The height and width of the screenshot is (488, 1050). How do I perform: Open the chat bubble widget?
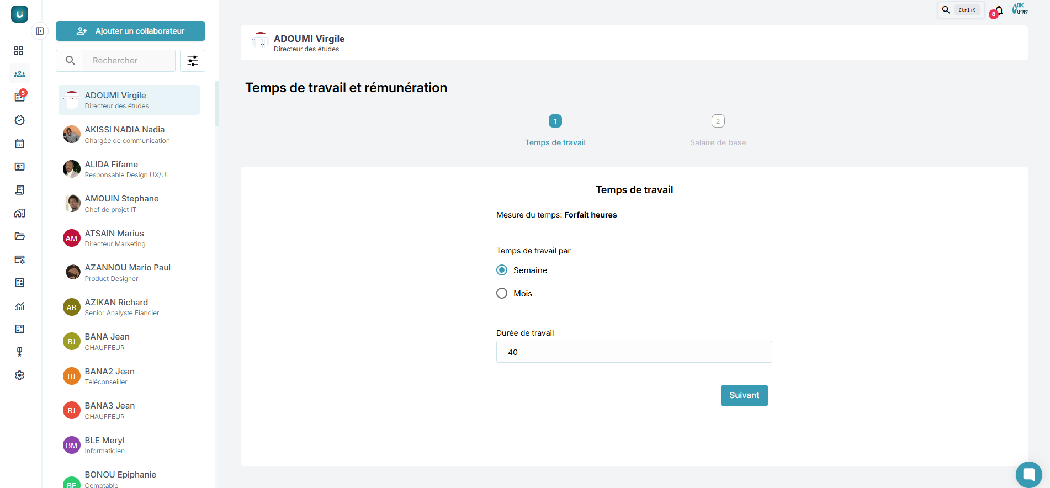[1028, 474]
